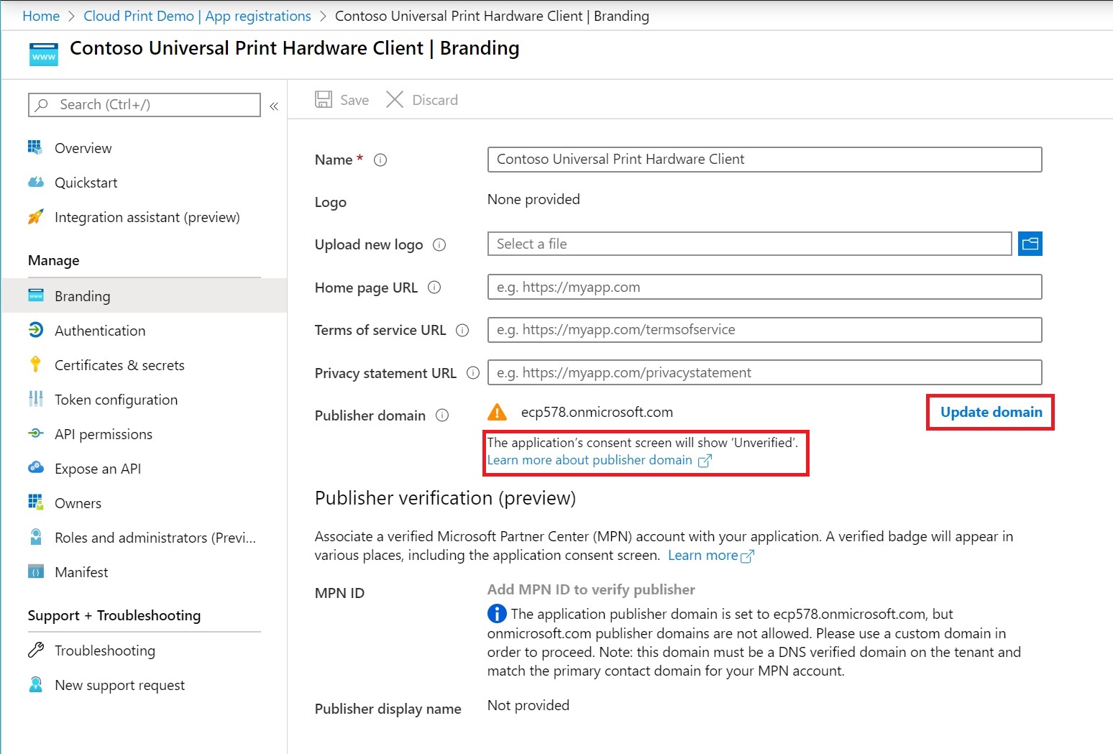Click the warning triangle next to publisher domain
This screenshot has height=754, width=1113.
click(497, 412)
